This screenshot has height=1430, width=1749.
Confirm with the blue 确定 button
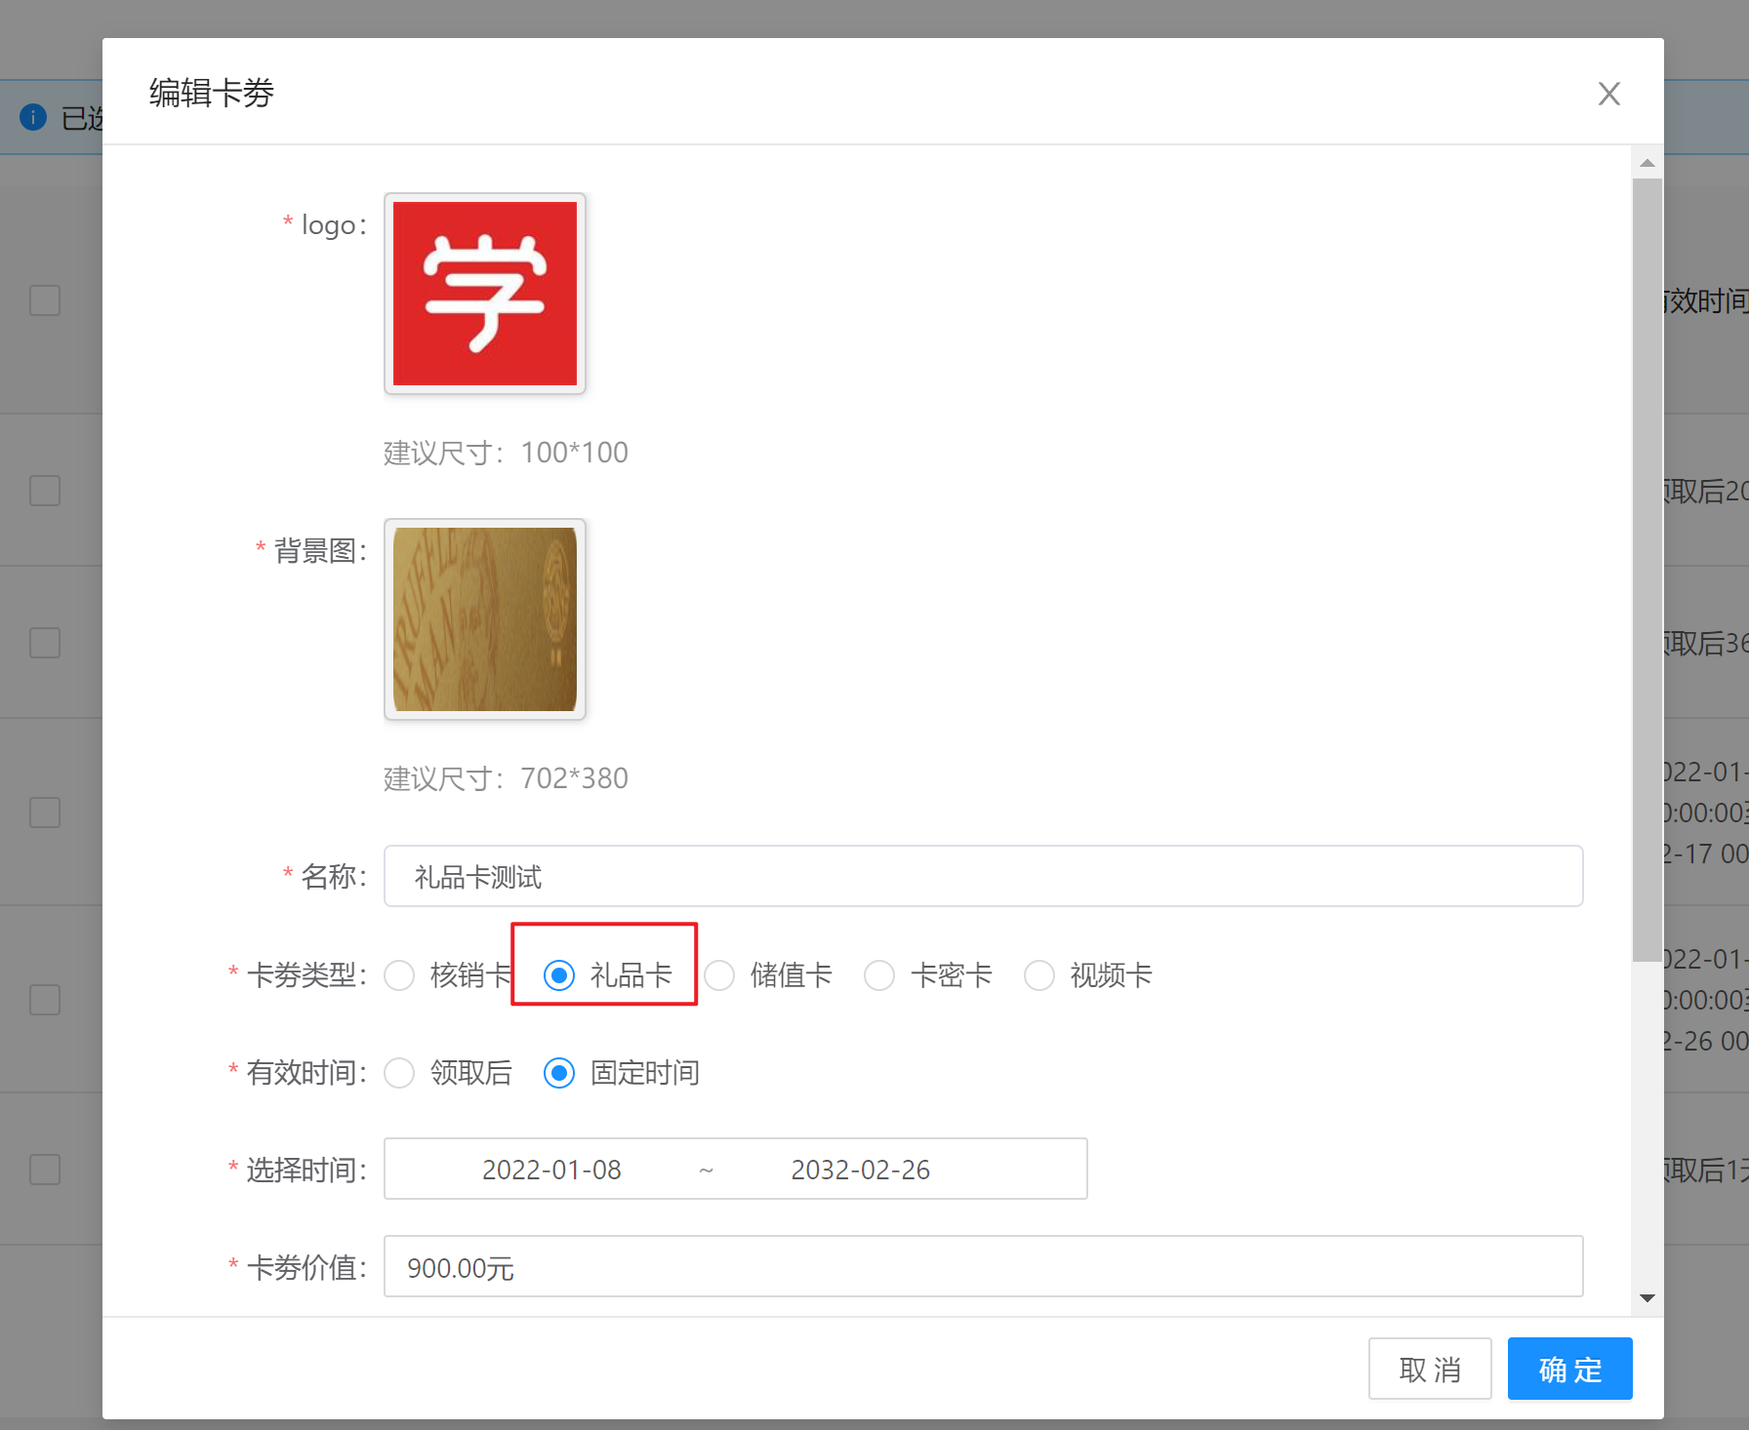[1569, 1369]
